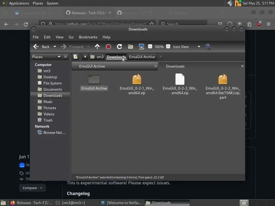Reload the page in Firefox

pos(26,24)
